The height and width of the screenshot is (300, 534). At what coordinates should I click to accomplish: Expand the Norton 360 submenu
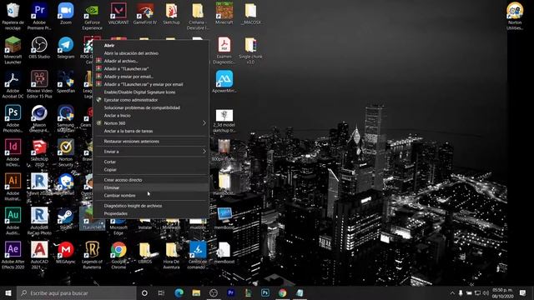[x=151, y=123]
